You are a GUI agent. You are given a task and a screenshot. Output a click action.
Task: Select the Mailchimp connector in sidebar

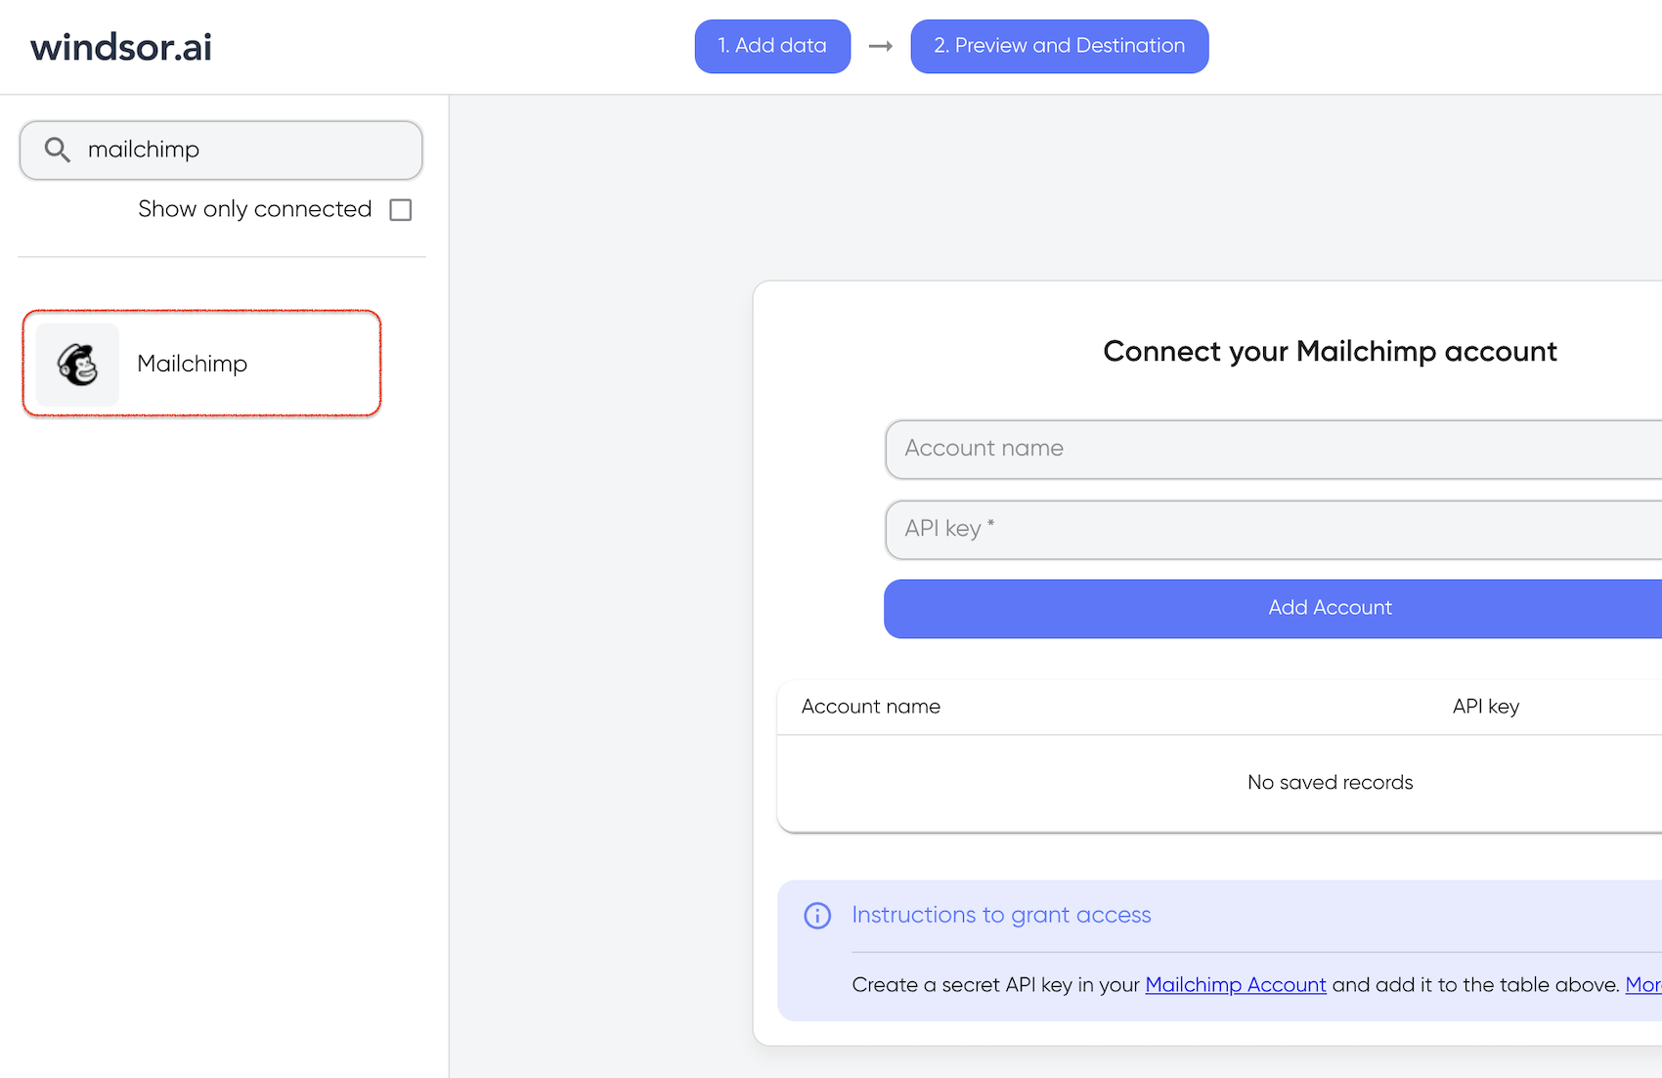[201, 364]
